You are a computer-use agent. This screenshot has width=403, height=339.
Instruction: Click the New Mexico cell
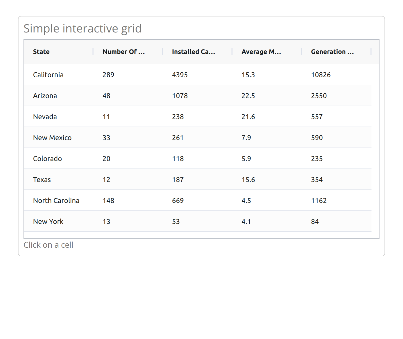58,138
